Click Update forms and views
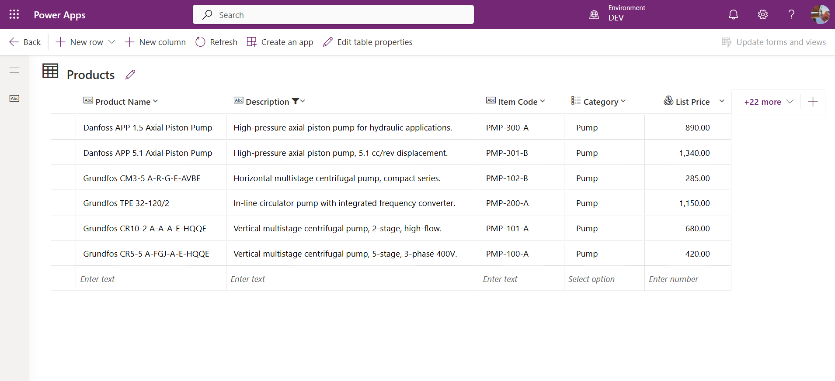This screenshot has width=835, height=381. (x=774, y=42)
